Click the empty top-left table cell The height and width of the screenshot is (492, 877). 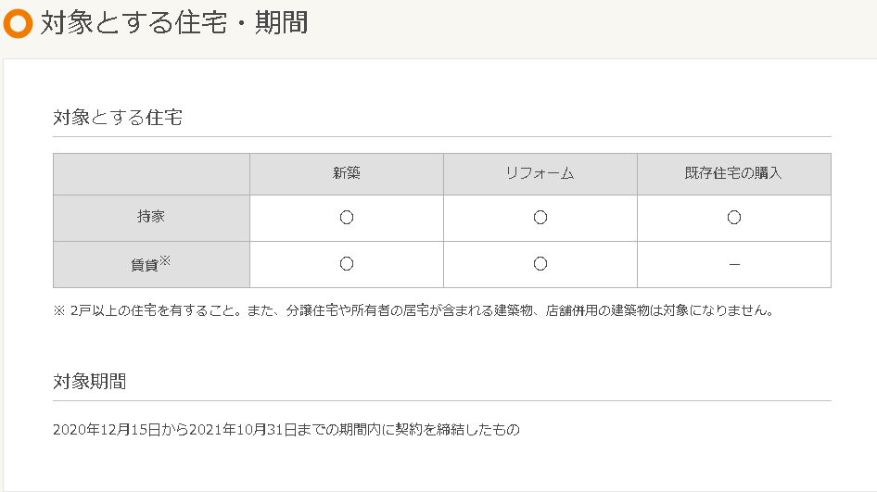pyautogui.click(x=151, y=173)
